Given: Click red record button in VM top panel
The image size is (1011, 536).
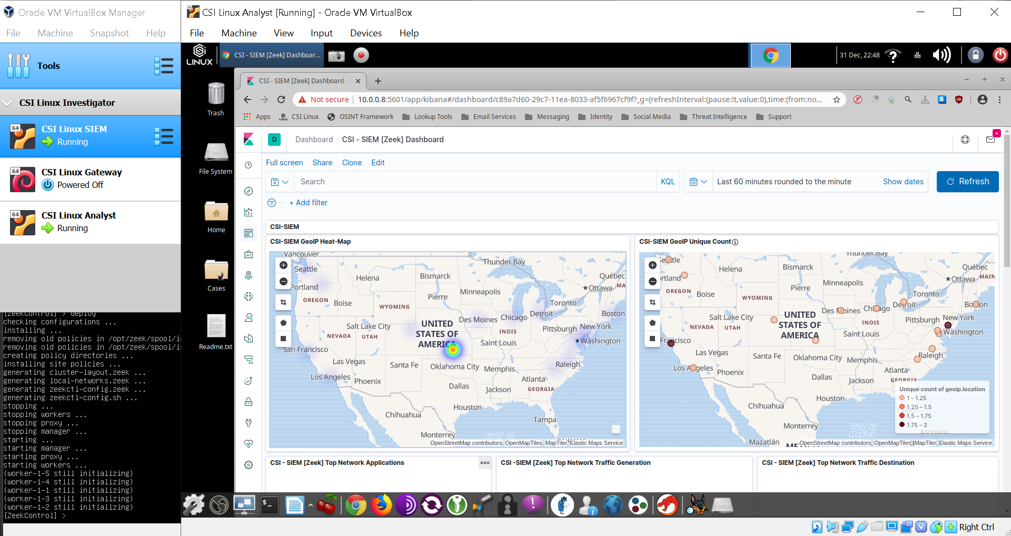Looking at the screenshot, I should coord(361,55).
